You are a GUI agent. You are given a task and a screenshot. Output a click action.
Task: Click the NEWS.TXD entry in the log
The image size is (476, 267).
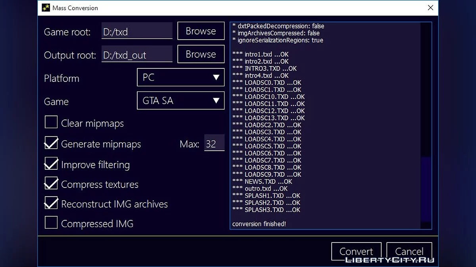tap(262, 182)
